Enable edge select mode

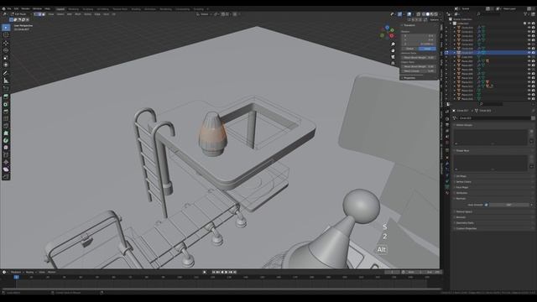pyautogui.click(x=39, y=14)
